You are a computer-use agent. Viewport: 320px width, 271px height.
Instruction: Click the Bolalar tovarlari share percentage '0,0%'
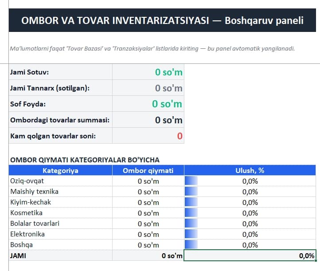250,224
